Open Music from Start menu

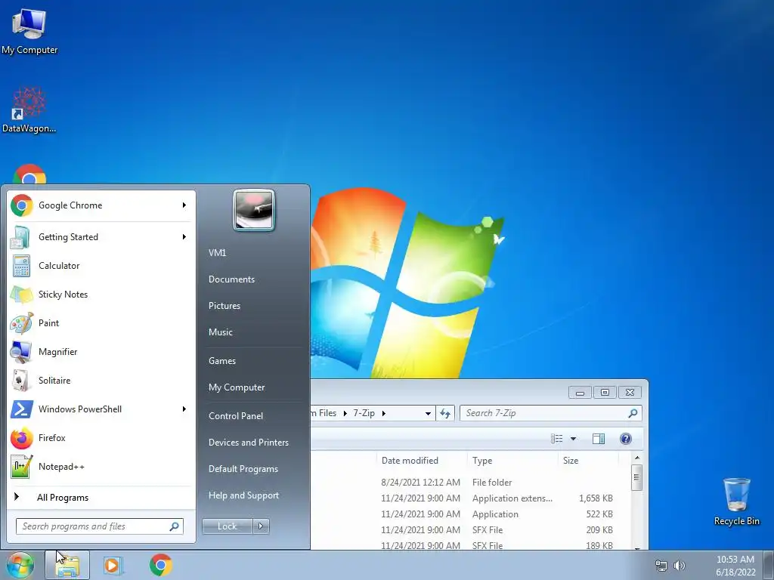(221, 332)
